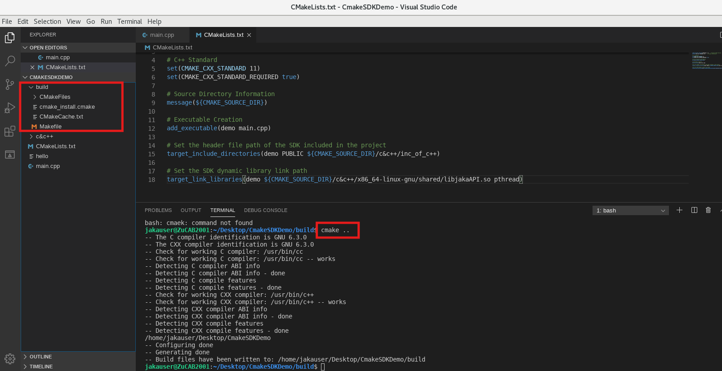Click the editor minimap preview
Screen dimensions: 722x371
(706, 61)
